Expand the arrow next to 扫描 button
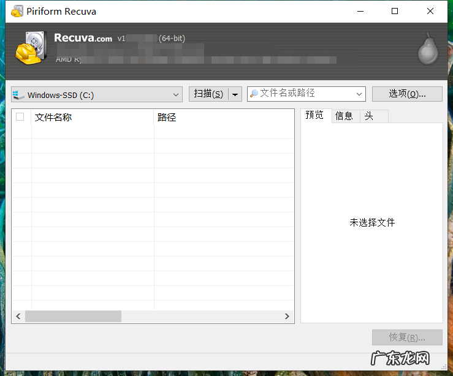Screen dimensions: 453x376 [x=235, y=94]
